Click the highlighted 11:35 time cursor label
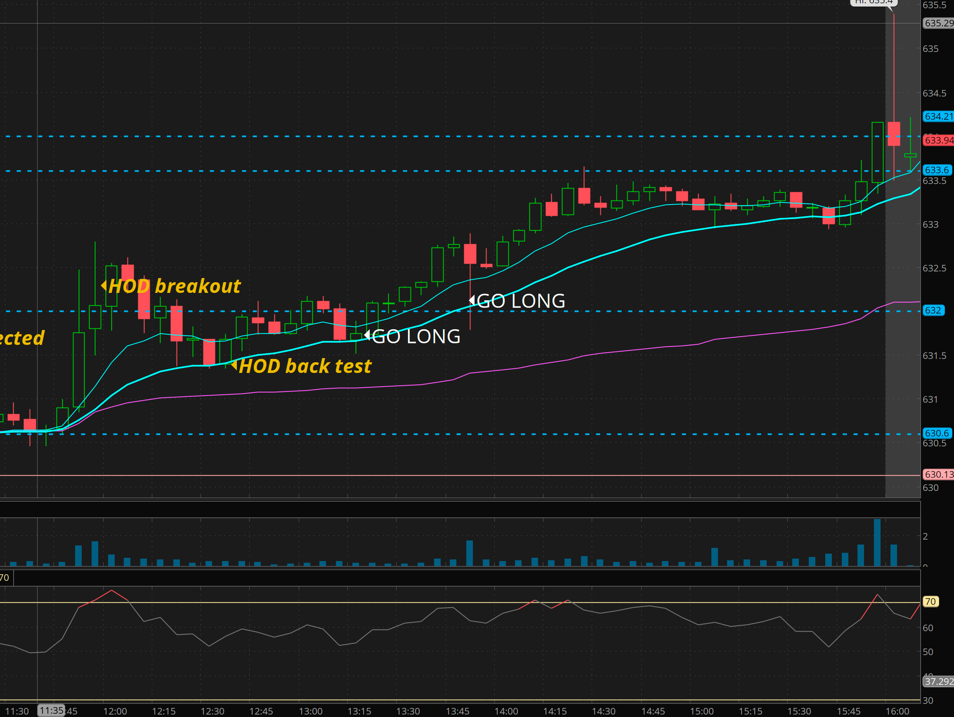954x717 pixels. click(51, 710)
